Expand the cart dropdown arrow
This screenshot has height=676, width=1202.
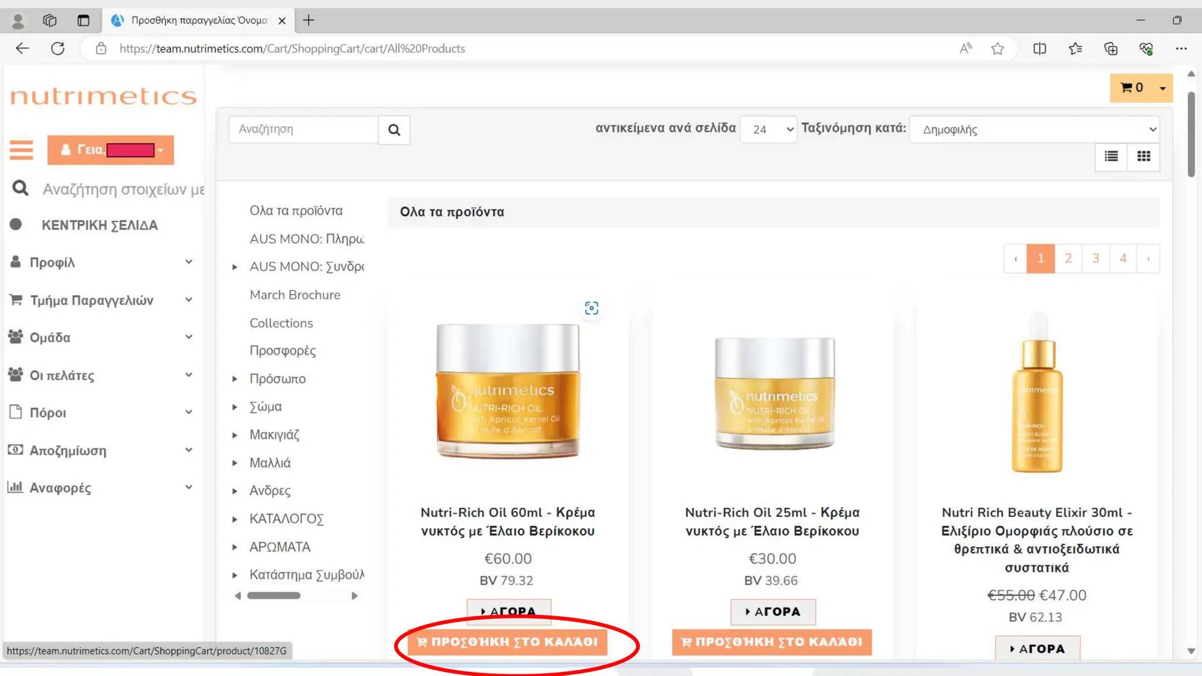(x=1162, y=88)
